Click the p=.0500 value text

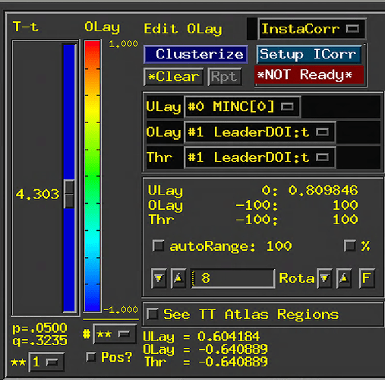[39, 328]
